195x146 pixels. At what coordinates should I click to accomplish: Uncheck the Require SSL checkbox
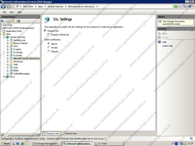click(x=45, y=30)
